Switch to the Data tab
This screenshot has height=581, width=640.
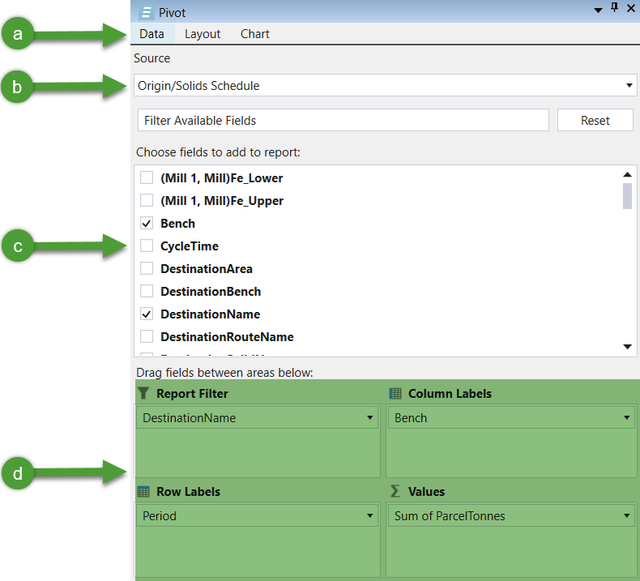coord(151,34)
